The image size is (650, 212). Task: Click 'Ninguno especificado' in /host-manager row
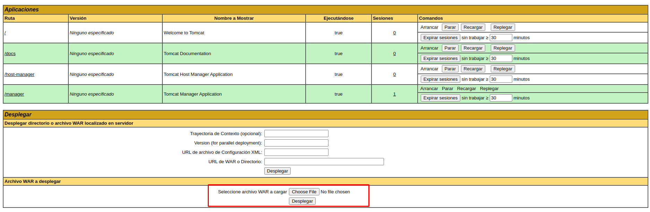point(92,74)
